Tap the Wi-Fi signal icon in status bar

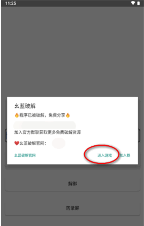click(x=133, y=3)
